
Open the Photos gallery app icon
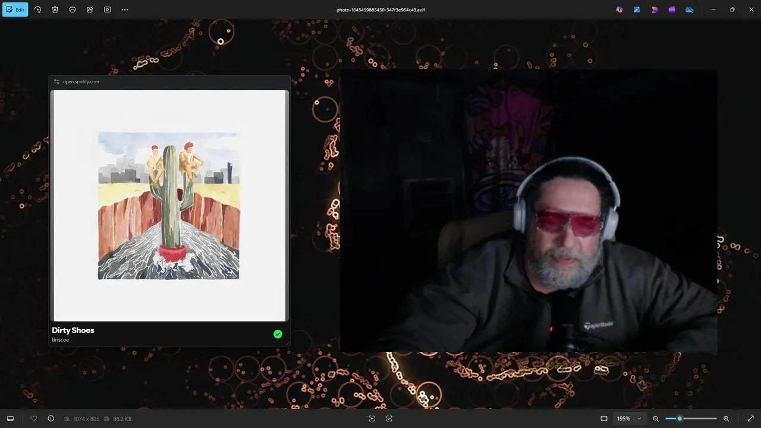(x=637, y=10)
